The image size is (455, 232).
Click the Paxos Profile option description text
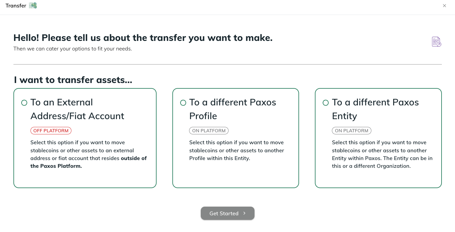[237, 150]
